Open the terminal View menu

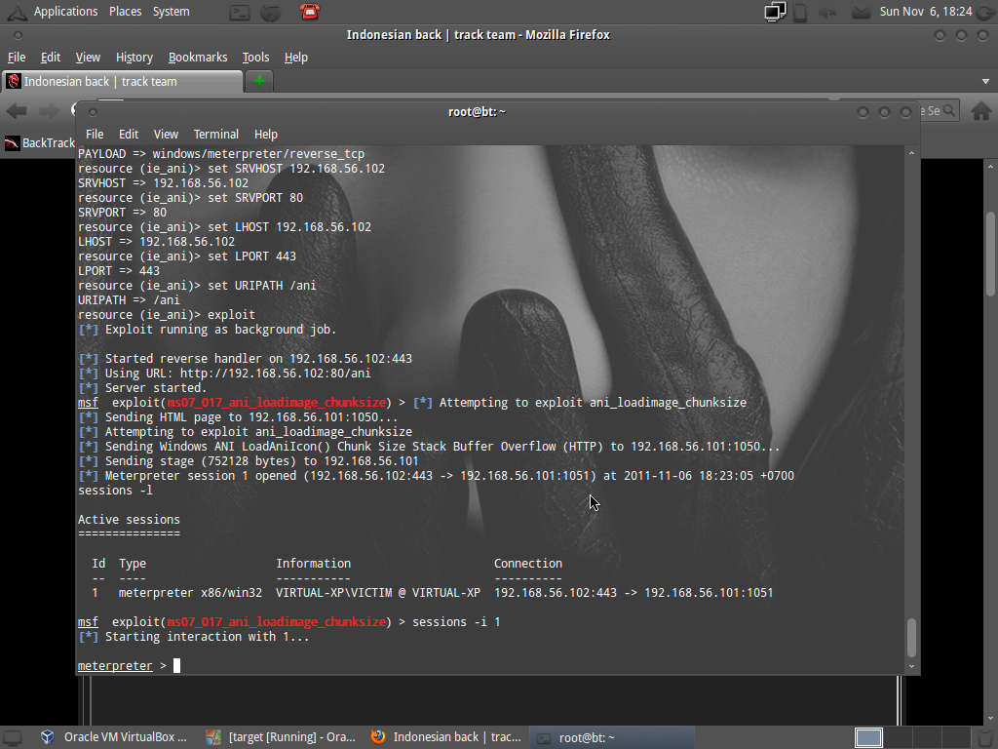[166, 135]
